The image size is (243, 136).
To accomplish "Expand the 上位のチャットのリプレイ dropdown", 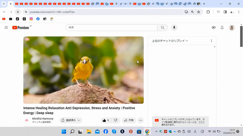I will click(x=170, y=41).
